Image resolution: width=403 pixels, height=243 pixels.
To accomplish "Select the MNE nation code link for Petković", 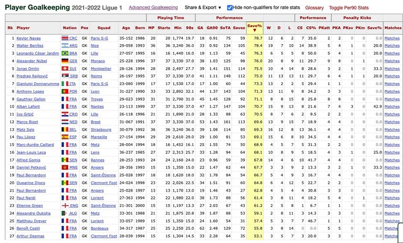I will [74, 167].
